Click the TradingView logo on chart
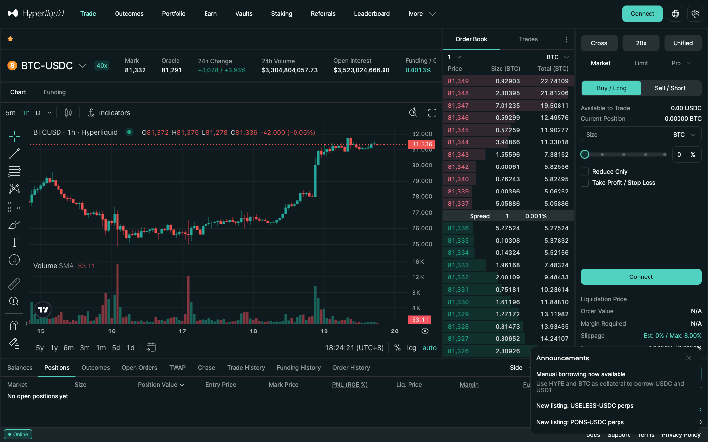The width and height of the screenshot is (708, 442). [43, 309]
